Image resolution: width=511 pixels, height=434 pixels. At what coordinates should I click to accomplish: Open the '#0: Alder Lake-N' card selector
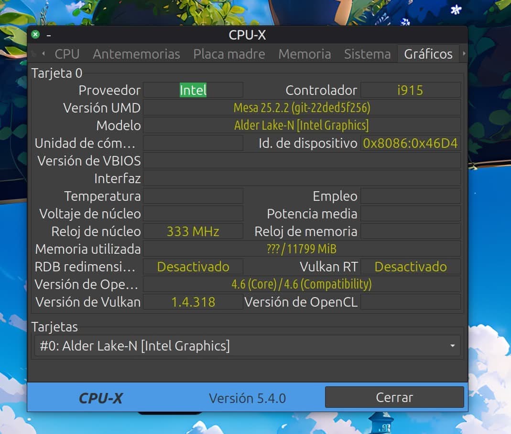239,346
